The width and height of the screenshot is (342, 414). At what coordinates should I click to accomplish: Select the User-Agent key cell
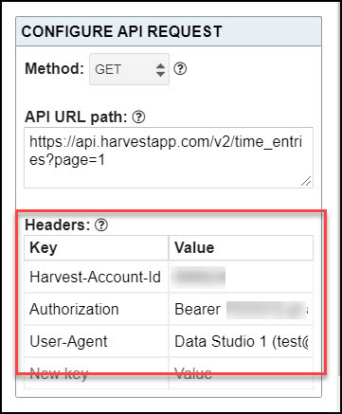point(97,341)
